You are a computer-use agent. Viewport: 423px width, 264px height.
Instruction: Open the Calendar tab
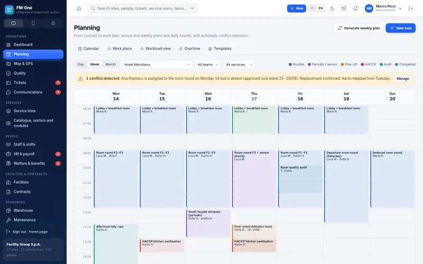click(x=88, y=49)
